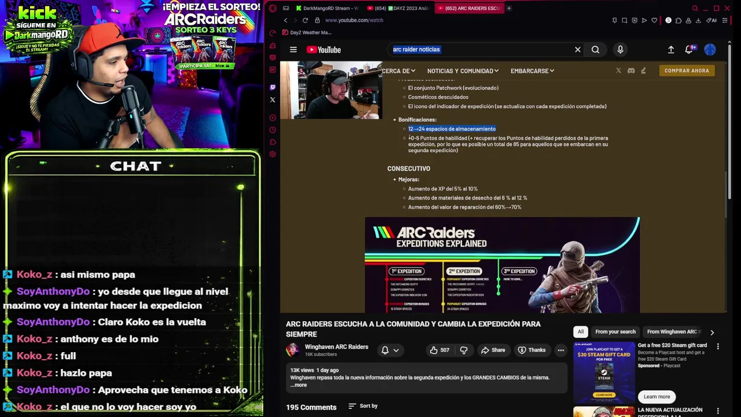Select the All filter chip
Image resolution: width=741 pixels, height=417 pixels.
pyautogui.click(x=581, y=332)
